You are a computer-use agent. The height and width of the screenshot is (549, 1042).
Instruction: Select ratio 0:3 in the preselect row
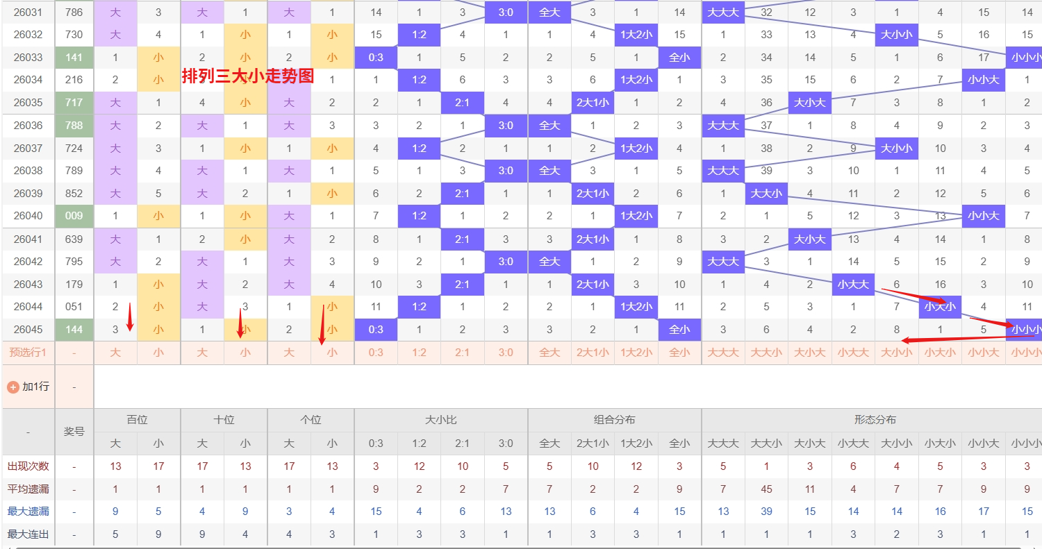click(x=376, y=353)
